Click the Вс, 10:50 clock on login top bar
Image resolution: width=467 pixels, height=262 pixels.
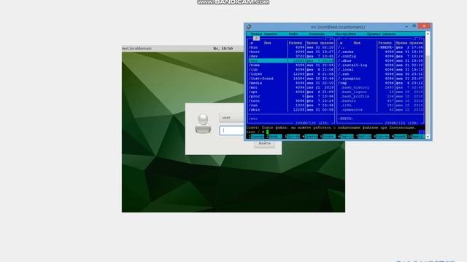pyautogui.click(x=223, y=49)
